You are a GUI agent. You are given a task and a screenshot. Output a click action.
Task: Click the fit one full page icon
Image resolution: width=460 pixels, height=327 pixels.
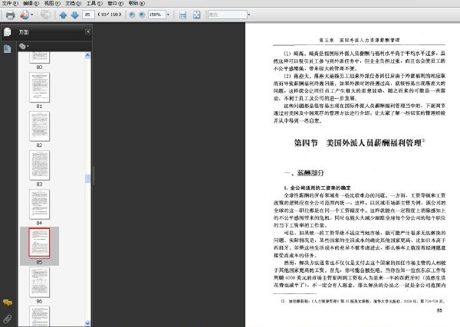pyautogui.click(x=196, y=15)
